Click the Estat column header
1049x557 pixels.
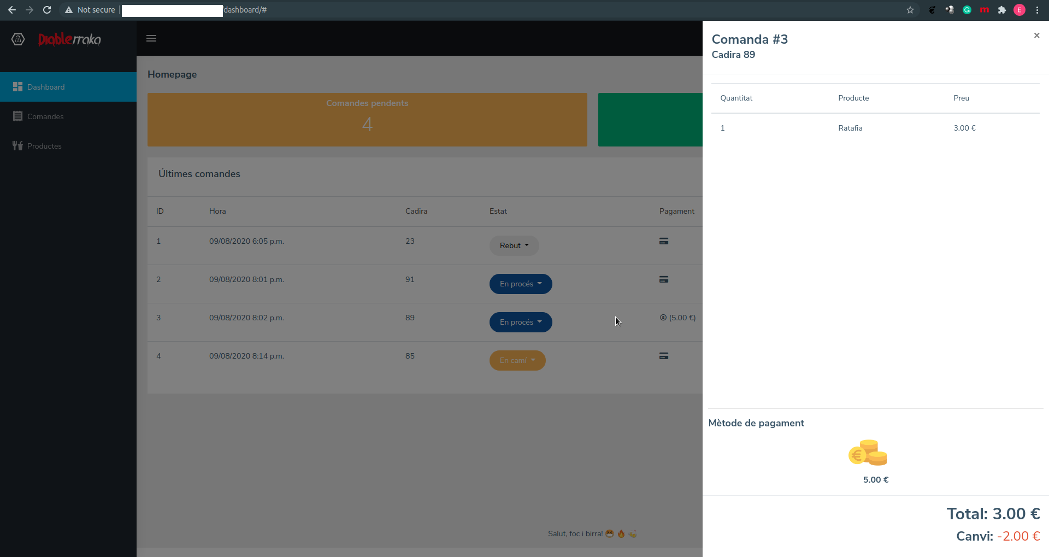coord(498,211)
